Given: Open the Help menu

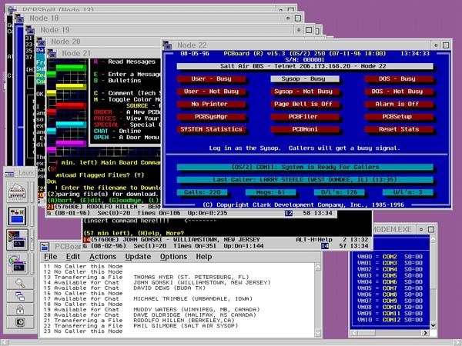Looking at the screenshot, I should point(204,257).
